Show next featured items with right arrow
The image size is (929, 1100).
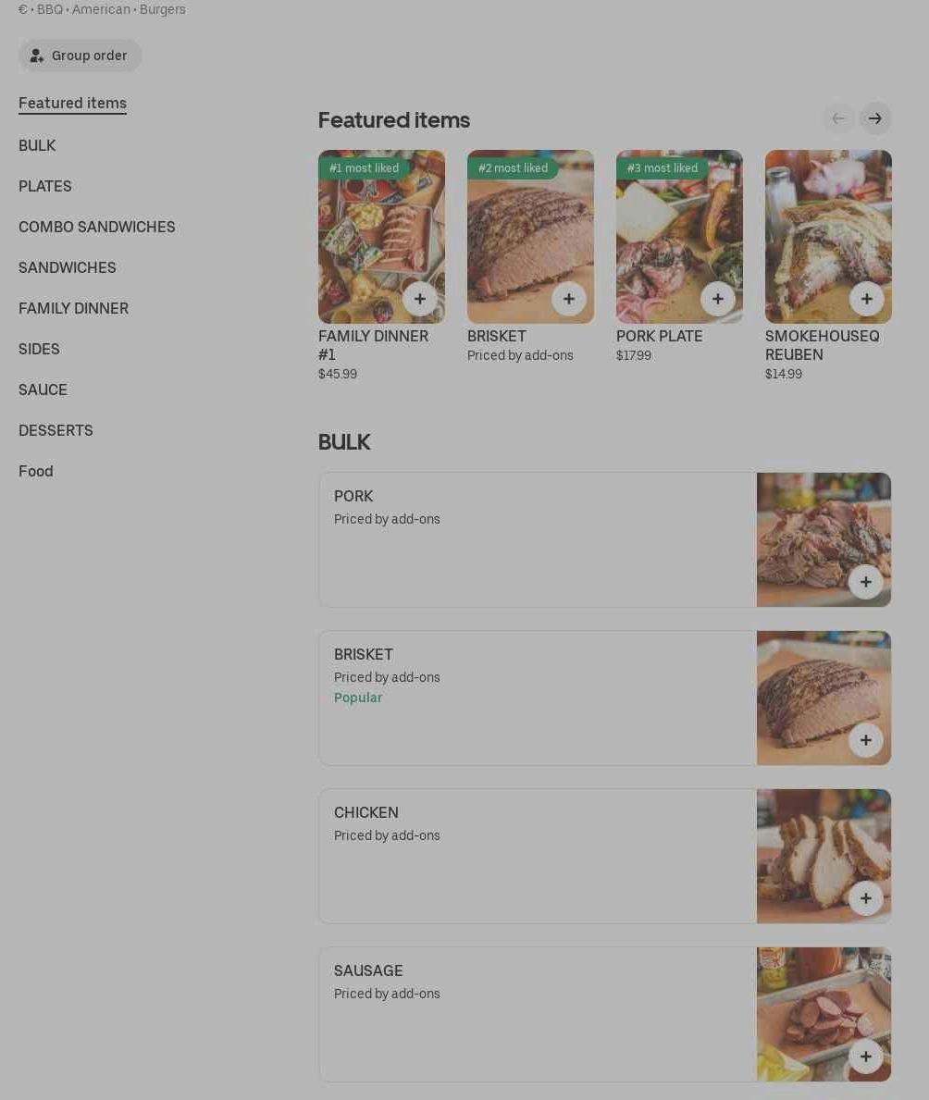[875, 118]
